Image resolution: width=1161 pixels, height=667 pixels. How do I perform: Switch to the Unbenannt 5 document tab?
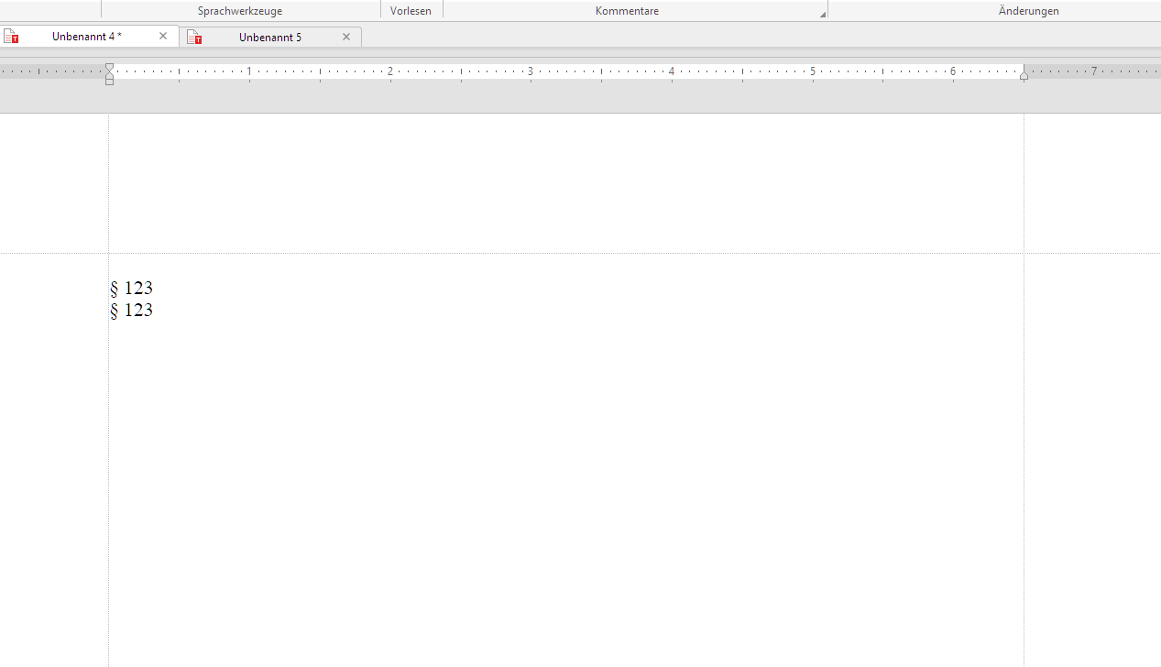[x=270, y=38]
